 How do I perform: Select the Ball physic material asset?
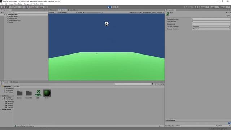point(38,93)
